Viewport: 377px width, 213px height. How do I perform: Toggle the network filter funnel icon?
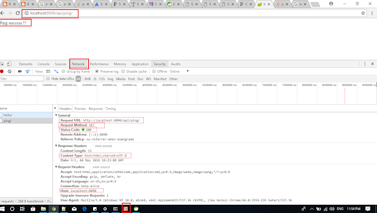tap(28, 71)
